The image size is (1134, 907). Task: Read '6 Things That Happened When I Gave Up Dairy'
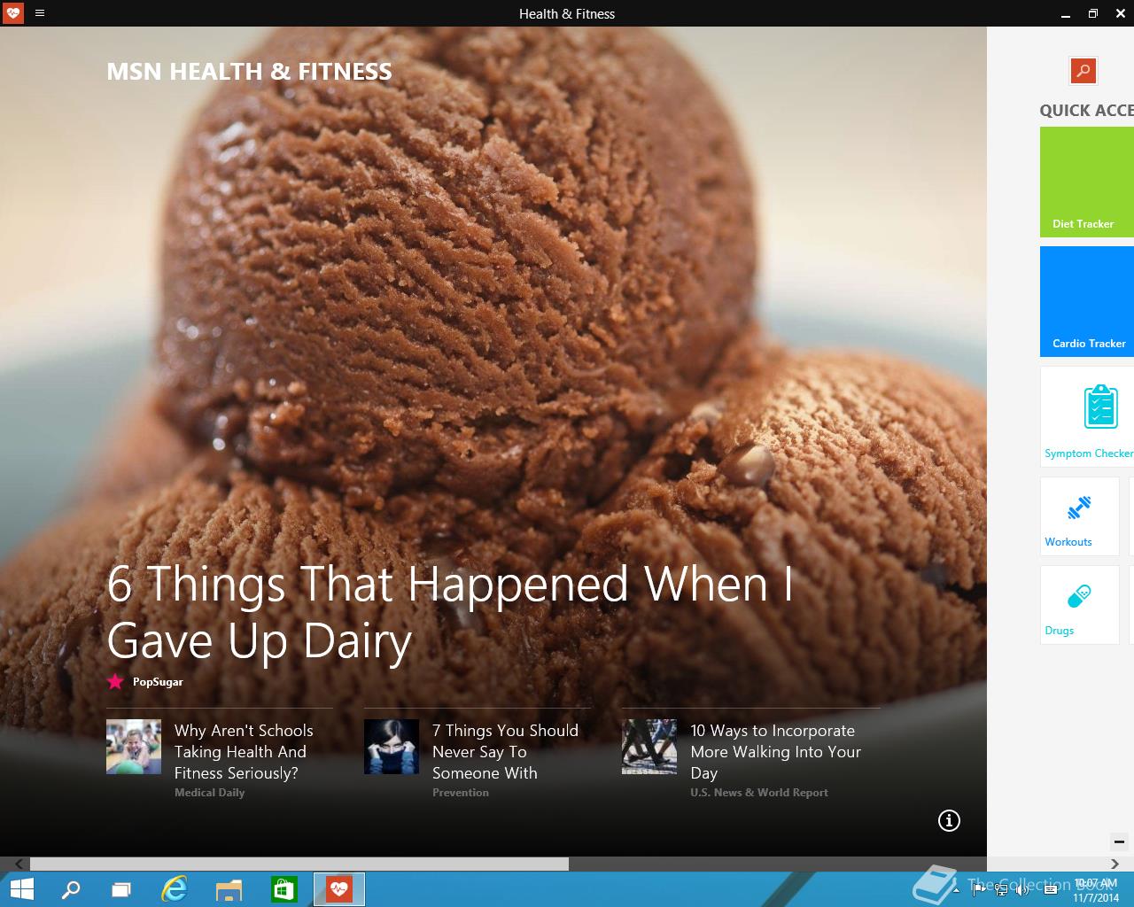(x=450, y=612)
